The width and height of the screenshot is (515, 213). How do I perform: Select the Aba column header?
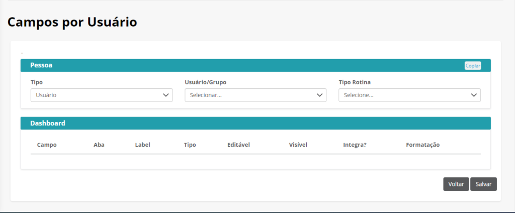(x=99, y=145)
